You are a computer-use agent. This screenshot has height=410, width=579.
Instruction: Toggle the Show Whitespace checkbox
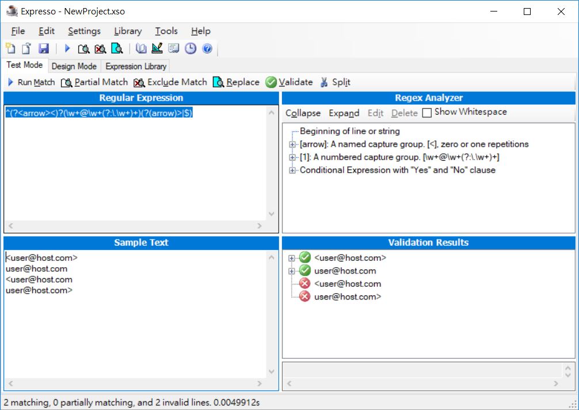tap(427, 112)
